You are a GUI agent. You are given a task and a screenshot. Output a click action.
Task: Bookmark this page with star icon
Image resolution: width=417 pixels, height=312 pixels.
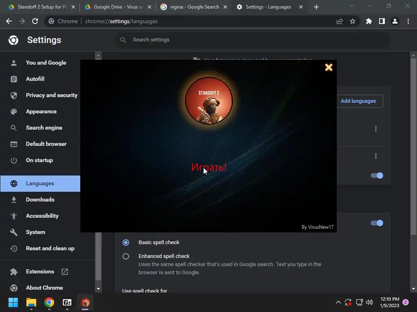(x=353, y=21)
